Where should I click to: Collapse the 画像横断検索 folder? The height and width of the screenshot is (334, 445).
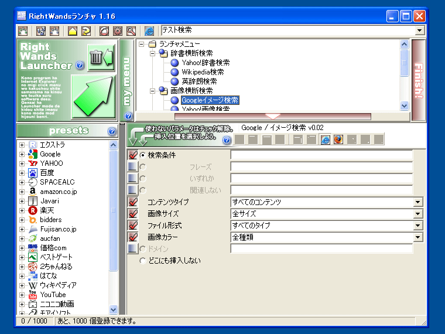[x=152, y=91]
